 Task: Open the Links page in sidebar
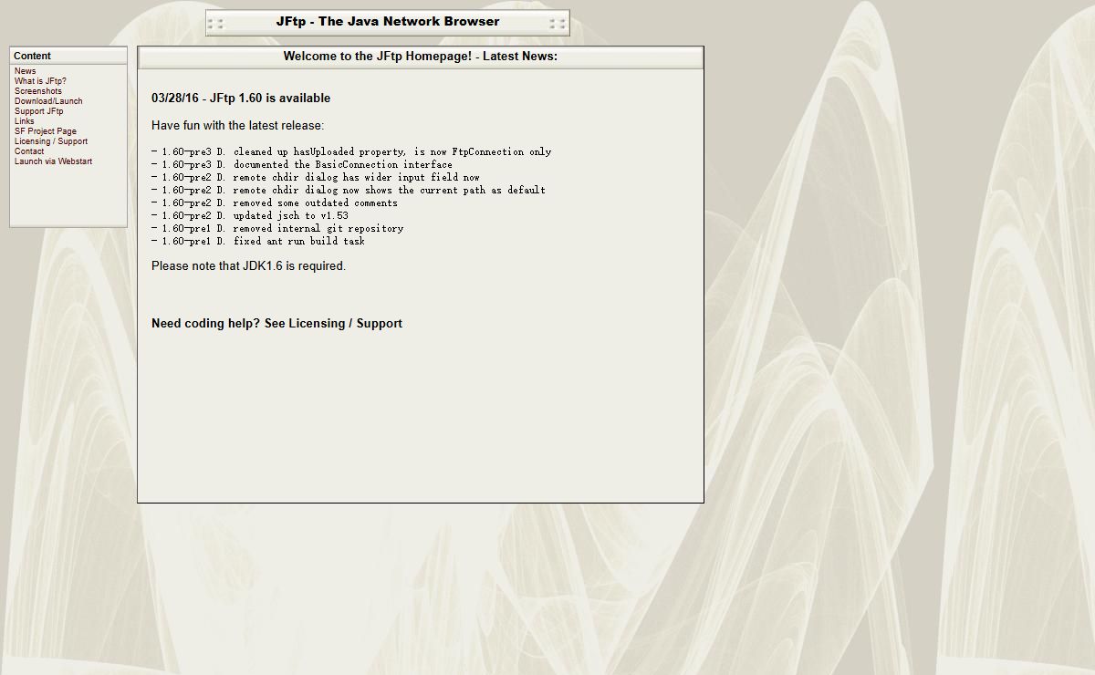point(24,121)
